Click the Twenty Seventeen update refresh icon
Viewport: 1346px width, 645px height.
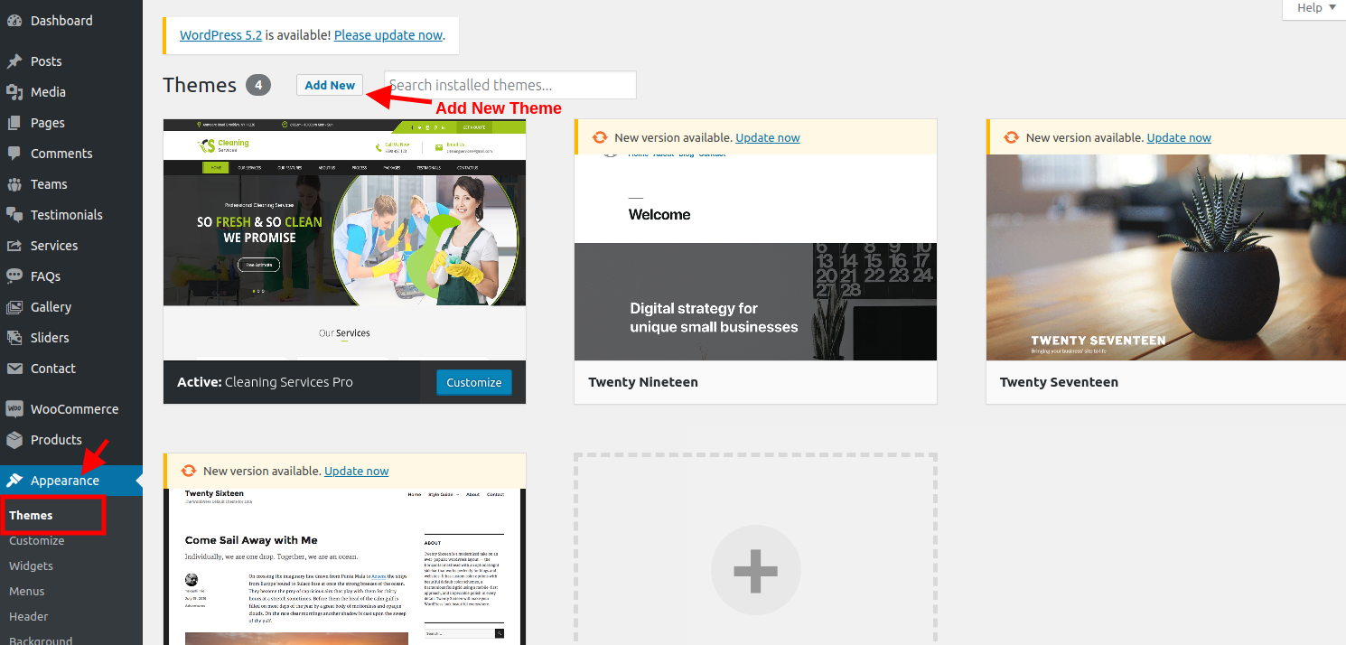(x=1011, y=137)
